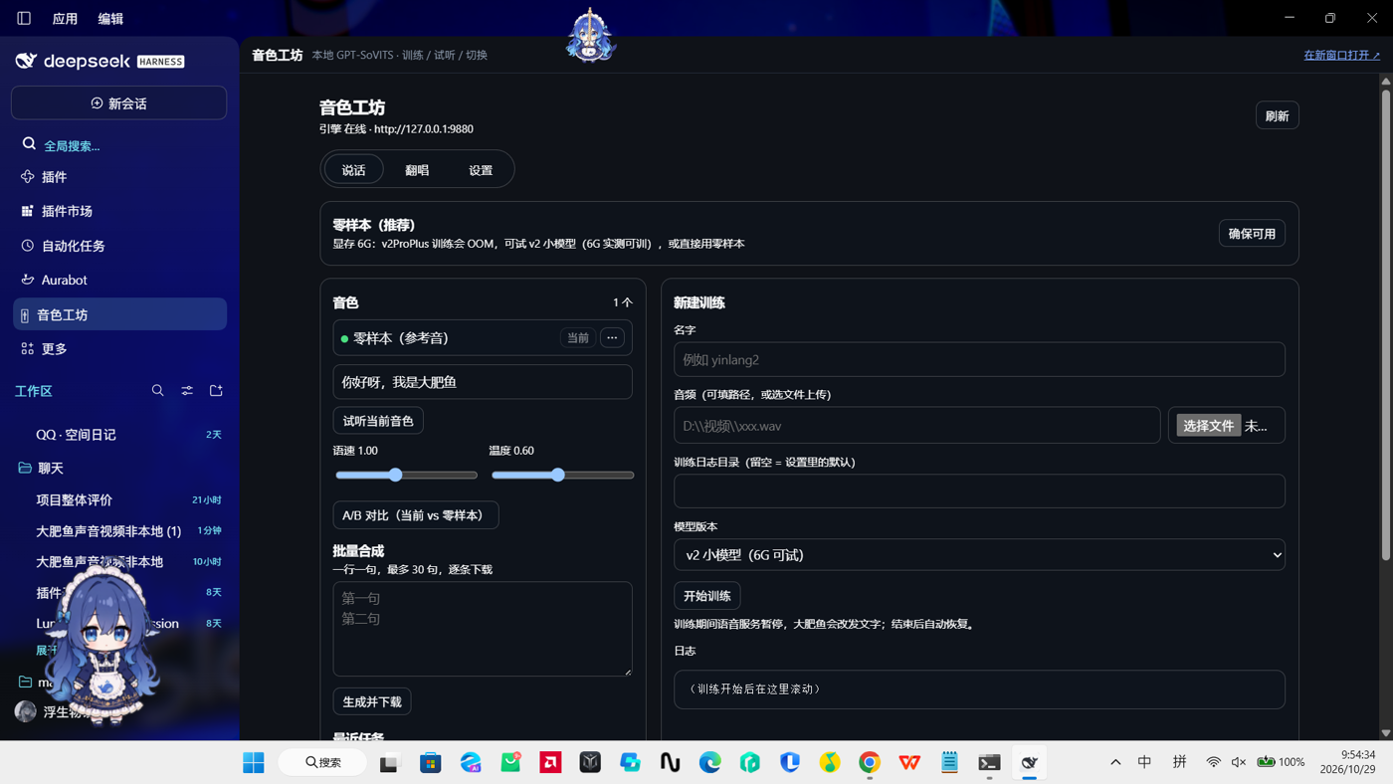Screen dimensions: 1393x784
Task: Click the 当前 badge on 零样本 voice
Action: [x=578, y=338]
